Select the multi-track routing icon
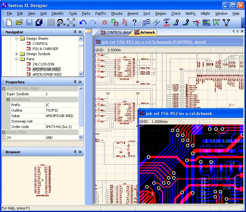The image size is (246, 212). point(146,22)
